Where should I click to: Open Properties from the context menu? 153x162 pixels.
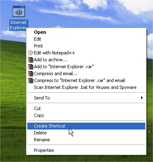pos(86,150)
